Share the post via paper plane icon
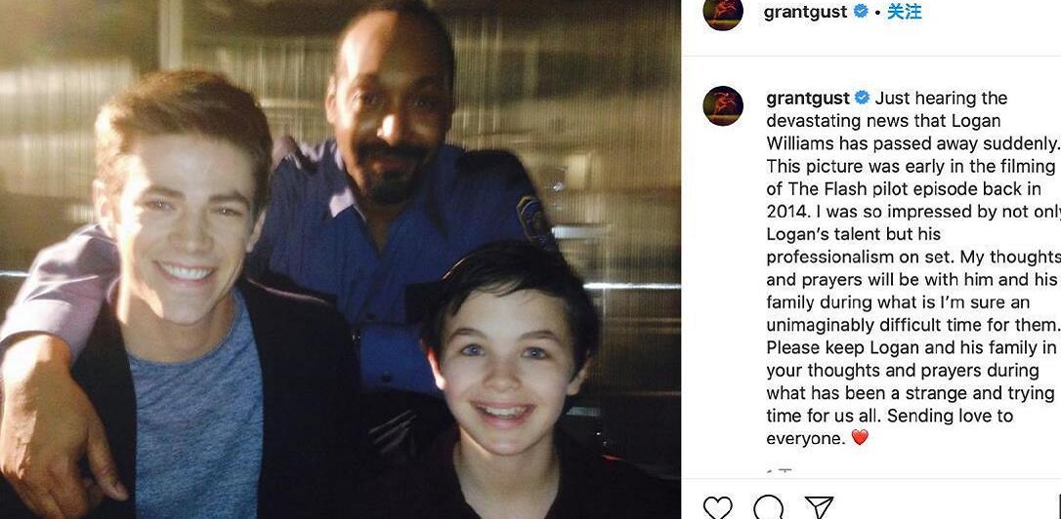The width and height of the screenshot is (1061, 519). (x=819, y=507)
